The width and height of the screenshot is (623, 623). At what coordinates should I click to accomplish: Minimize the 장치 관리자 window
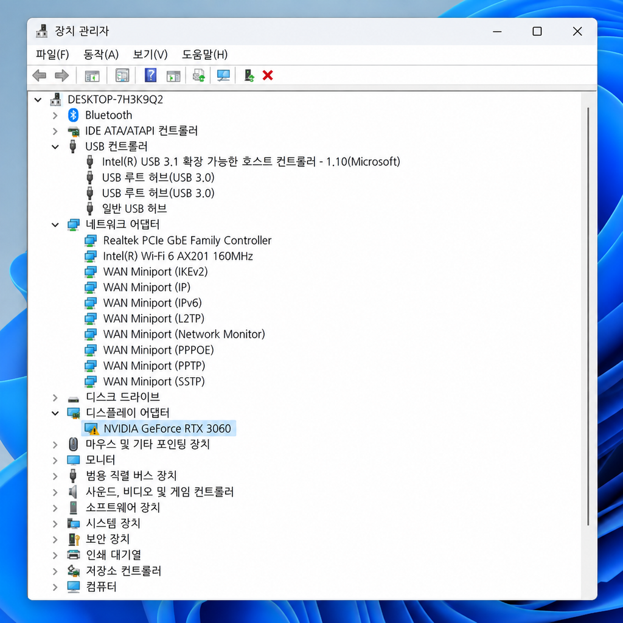point(497,32)
